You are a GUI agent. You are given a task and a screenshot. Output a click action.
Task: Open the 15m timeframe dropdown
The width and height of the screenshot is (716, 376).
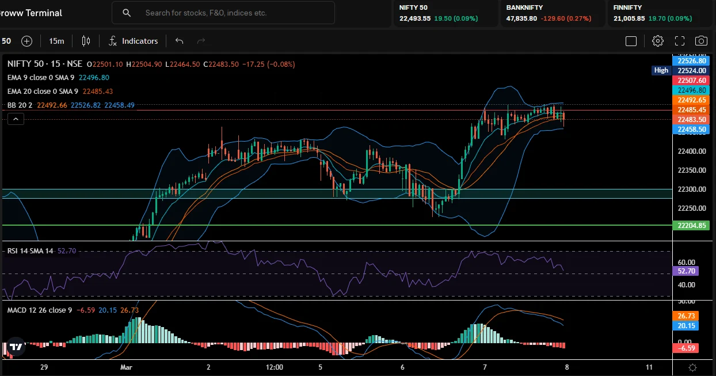tap(56, 41)
